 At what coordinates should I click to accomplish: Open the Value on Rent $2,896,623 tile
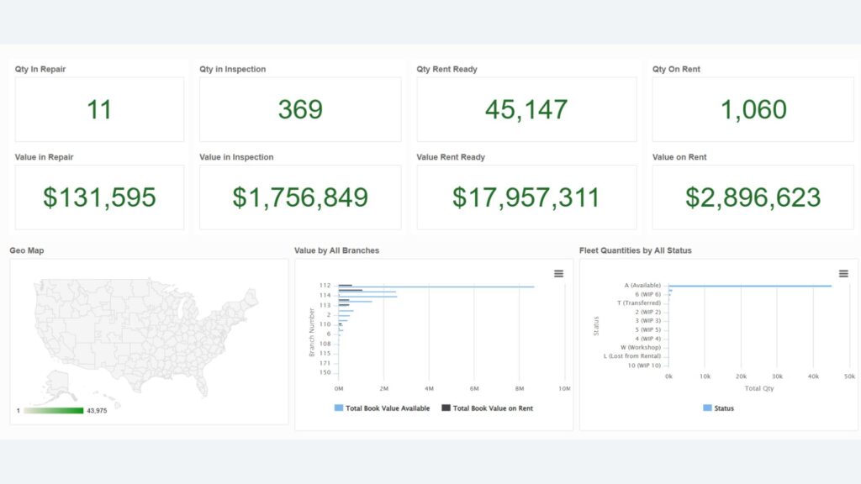tap(753, 197)
